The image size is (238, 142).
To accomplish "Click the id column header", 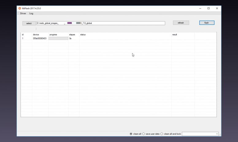I will 23,35.
